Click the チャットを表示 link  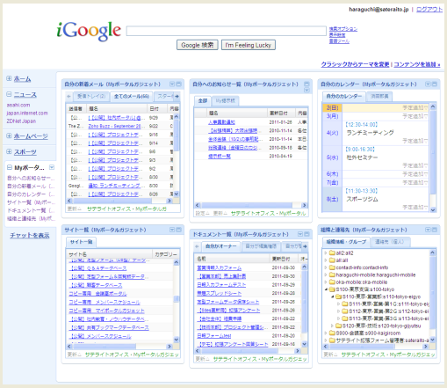(x=30, y=235)
